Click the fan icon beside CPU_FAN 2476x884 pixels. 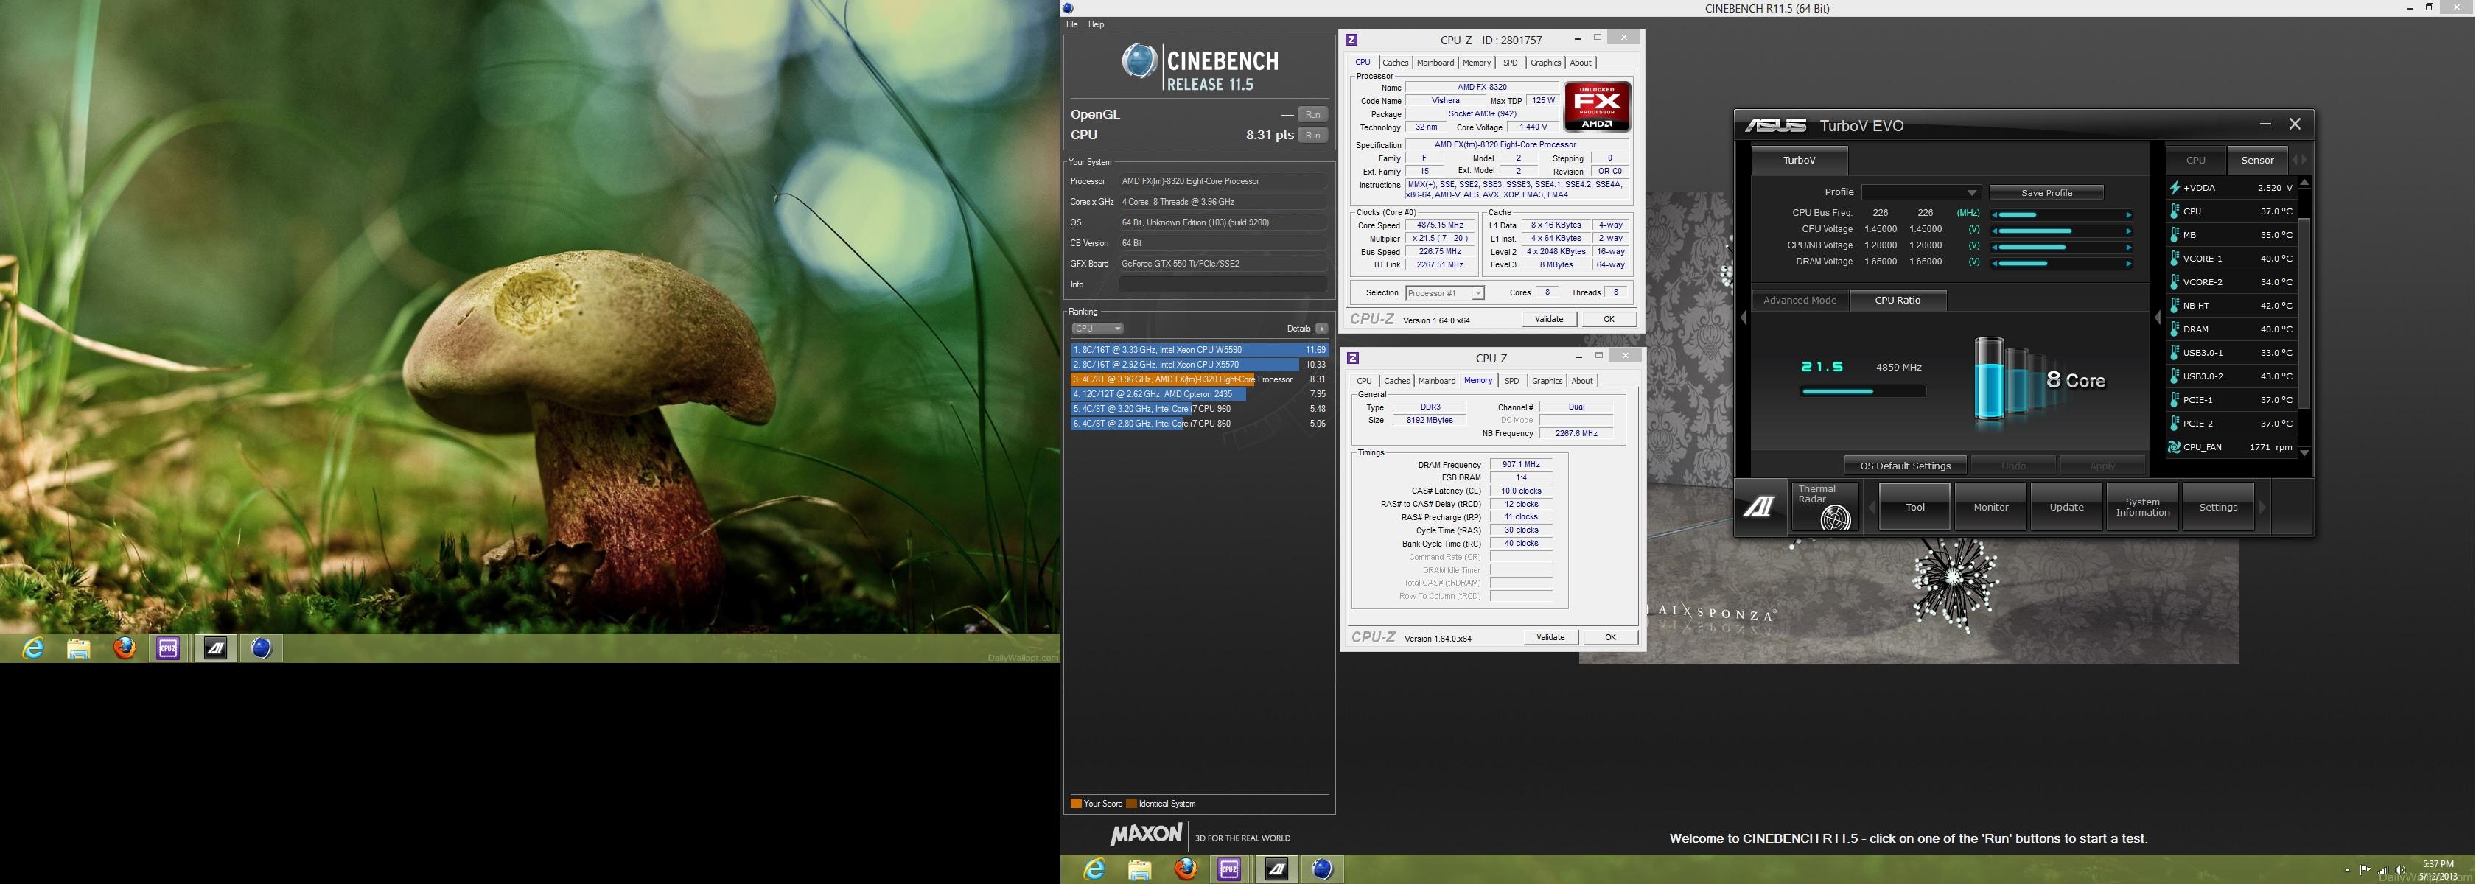tap(2174, 447)
